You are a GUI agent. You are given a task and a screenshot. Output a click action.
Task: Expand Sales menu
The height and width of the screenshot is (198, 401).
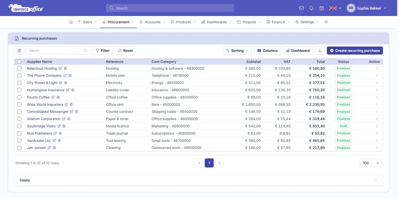[x=87, y=22]
